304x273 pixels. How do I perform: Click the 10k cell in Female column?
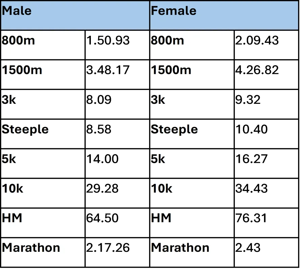pyautogui.click(x=192, y=193)
